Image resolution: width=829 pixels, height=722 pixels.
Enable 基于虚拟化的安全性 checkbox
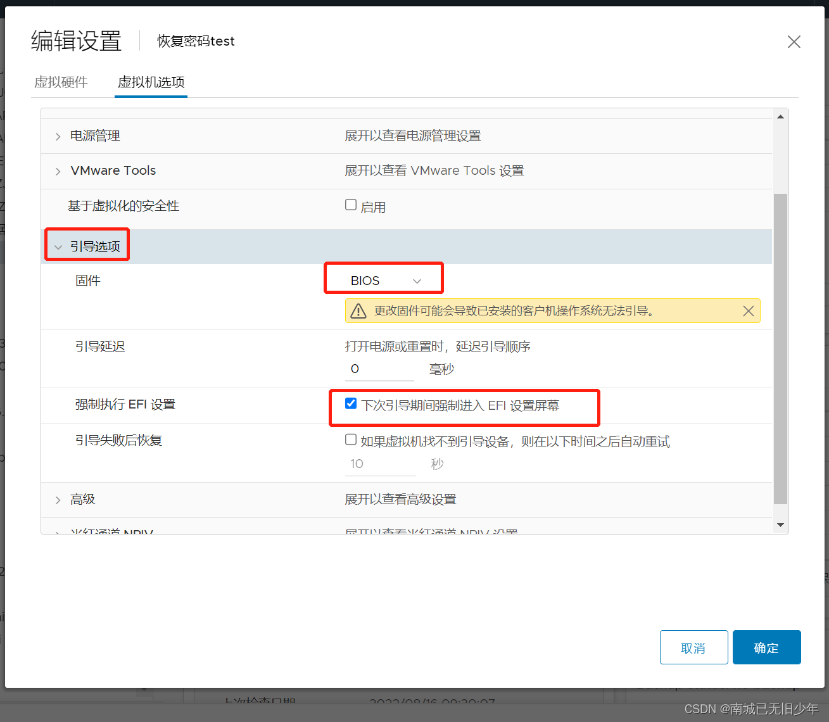tap(351, 205)
